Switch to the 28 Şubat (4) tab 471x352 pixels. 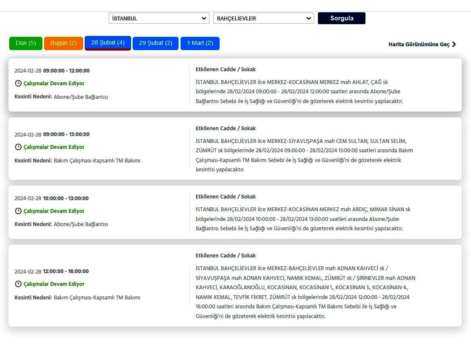pos(108,43)
